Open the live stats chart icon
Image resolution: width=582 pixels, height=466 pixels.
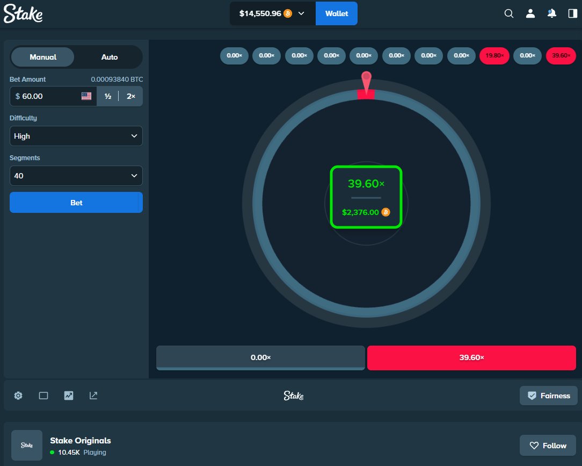point(69,396)
